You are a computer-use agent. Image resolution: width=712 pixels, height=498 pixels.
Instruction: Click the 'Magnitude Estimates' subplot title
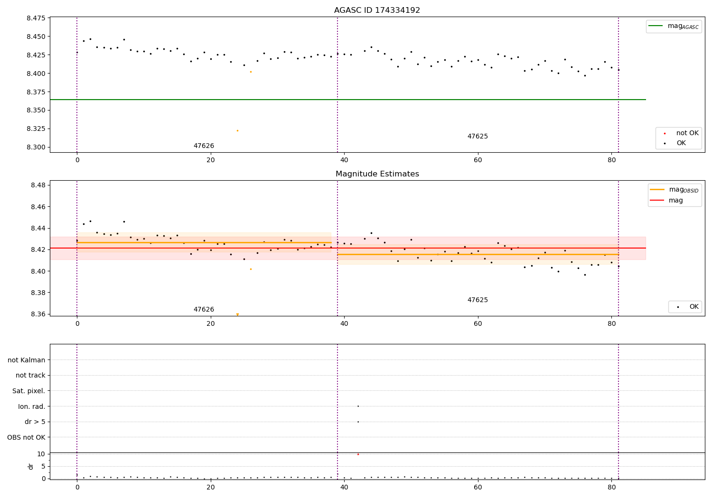click(377, 174)
